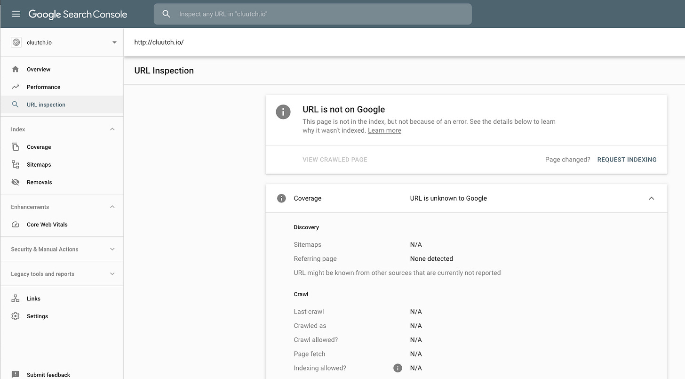This screenshot has height=379, width=685.
Task: Click the 'Last crawl' label
Action: 309,312
